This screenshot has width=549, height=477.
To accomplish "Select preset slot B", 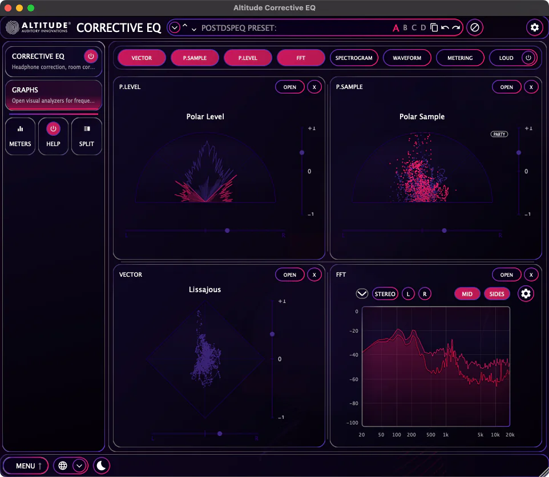I will pos(405,27).
